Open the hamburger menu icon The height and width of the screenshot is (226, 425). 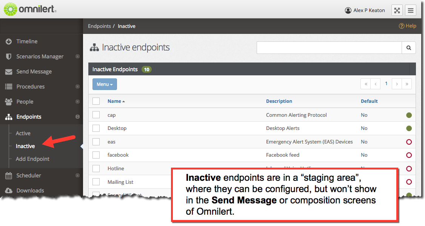[x=411, y=11]
